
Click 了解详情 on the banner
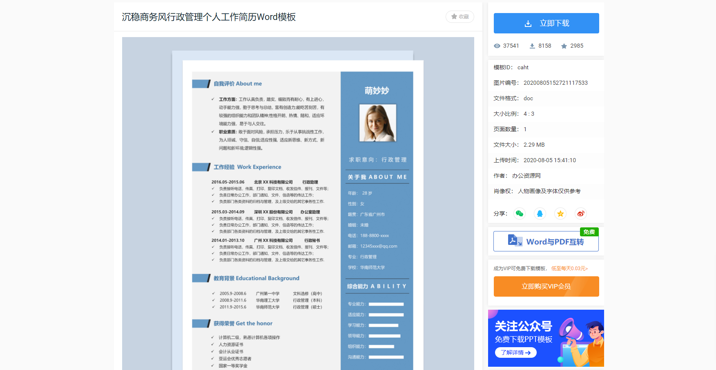tap(515, 352)
